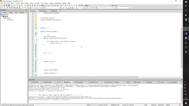This screenshot has width=189, height=106.
Task: Show more Management tabs with right arrow
Action: [26, 12]
